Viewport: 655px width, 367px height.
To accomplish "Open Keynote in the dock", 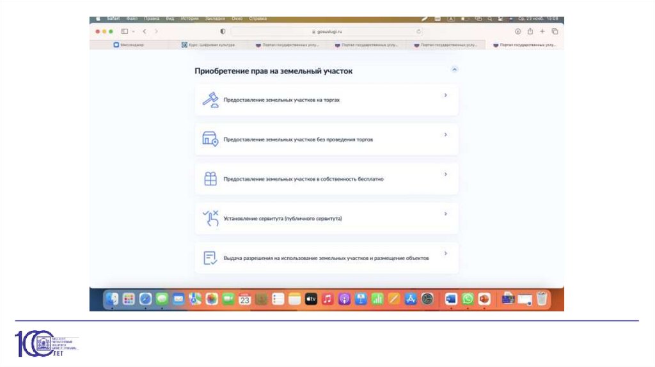I will coord(361,299).
